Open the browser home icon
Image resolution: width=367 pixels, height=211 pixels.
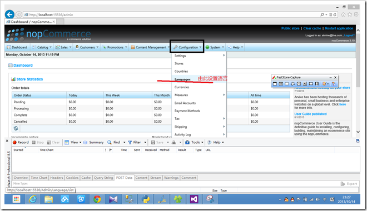(343, 14)
